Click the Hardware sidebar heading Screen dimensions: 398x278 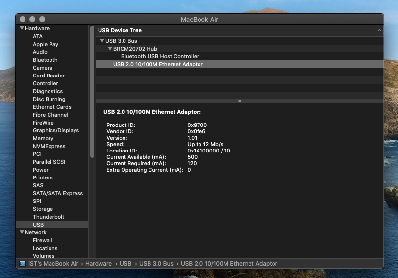(37, 28)
